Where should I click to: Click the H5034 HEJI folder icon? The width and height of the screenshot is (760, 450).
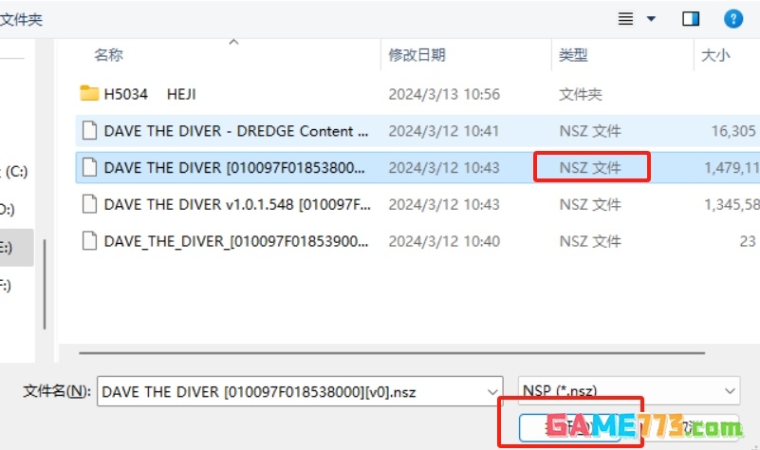click(89, 93)
